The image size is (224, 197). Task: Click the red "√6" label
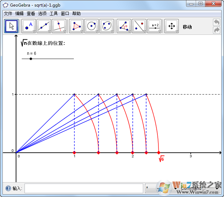pos(162,159)
